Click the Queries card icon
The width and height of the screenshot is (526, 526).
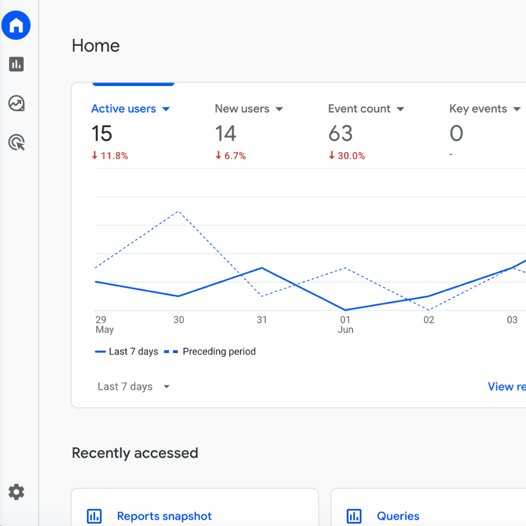tap(354, 516)
